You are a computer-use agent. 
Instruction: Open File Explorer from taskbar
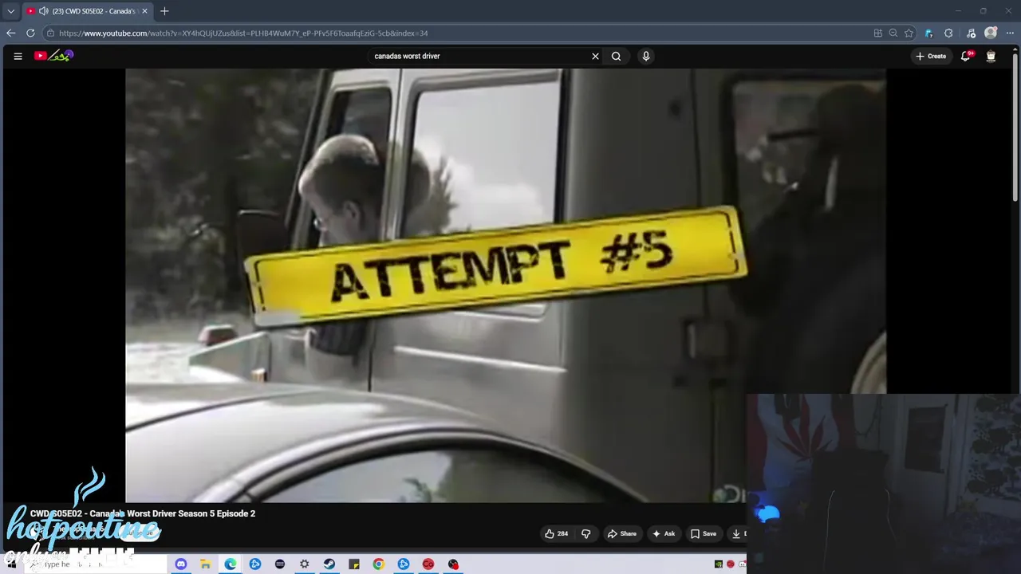[x=205, y=564]
